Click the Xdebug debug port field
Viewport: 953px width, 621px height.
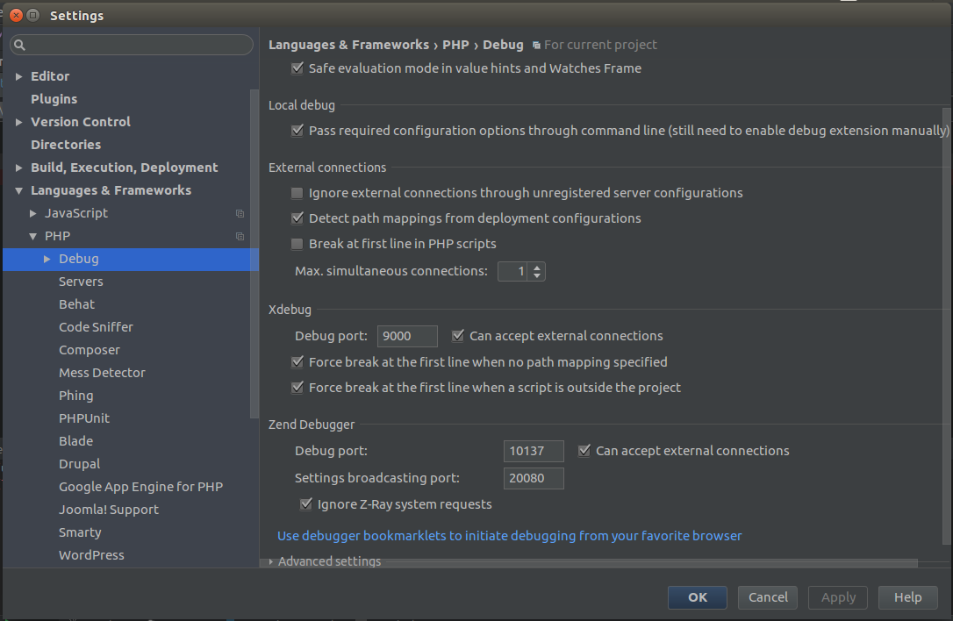pos(407,336)
